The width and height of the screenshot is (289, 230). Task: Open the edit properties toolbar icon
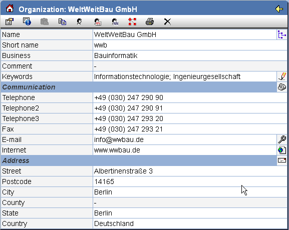(9, 21)
